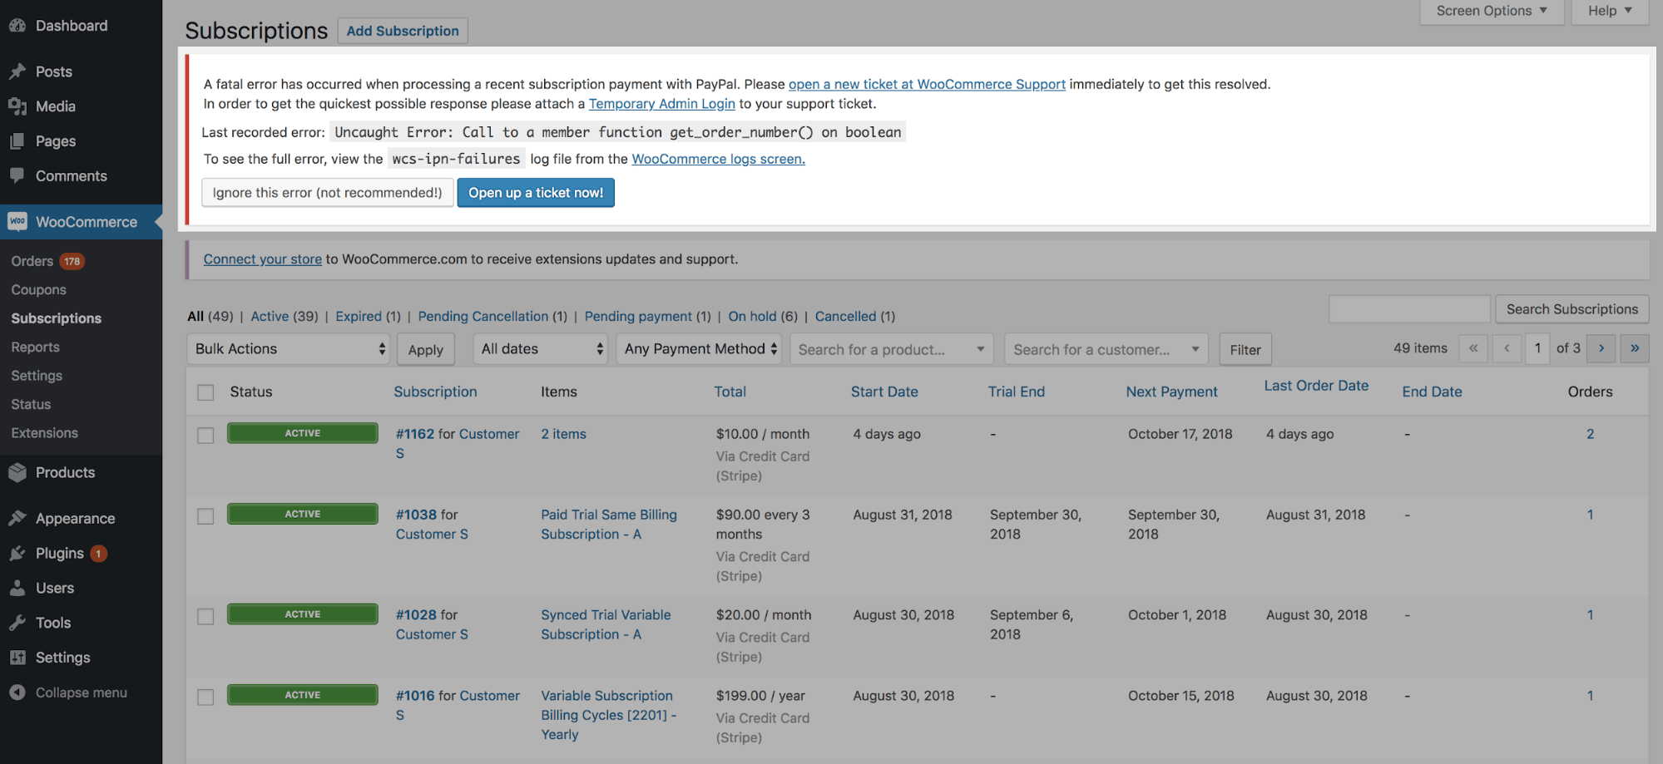The width and height of the screenshot is (1663, 764).
Task: Collapse menu using the arrow icon
Action: [17, 693]
